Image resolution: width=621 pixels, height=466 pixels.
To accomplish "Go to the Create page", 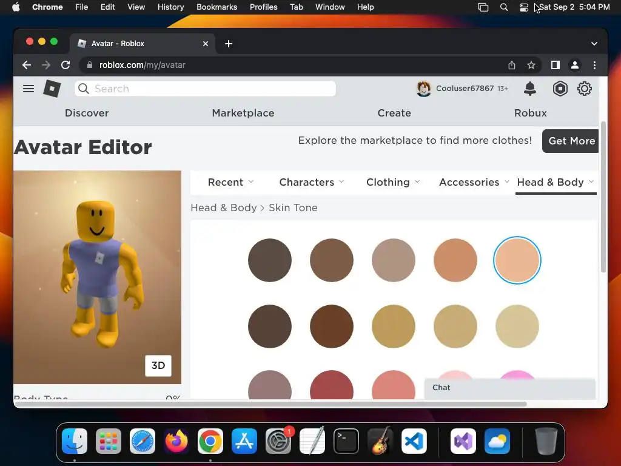I will point(394,113).
